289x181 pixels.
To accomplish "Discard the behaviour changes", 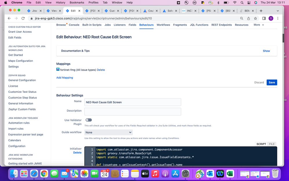I will 259,82.
